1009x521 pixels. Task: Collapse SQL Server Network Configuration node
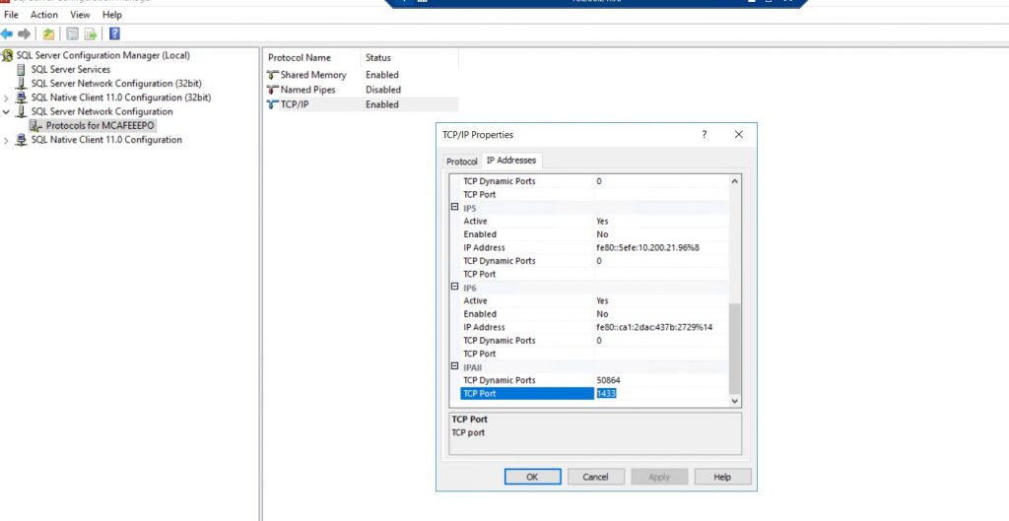coord(7,112)
